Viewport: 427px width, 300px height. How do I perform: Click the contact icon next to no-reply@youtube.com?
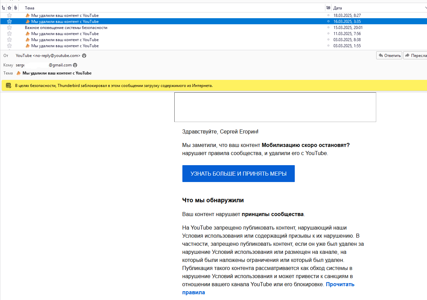coord(84,56)
